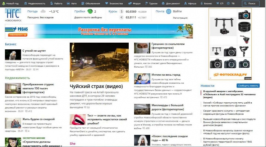Open the Чуйский страх crash photo thumbnail
The image size is (266, 147).
point(99,62)
